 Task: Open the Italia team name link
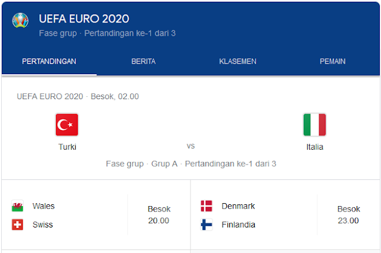tap(314, 147)
